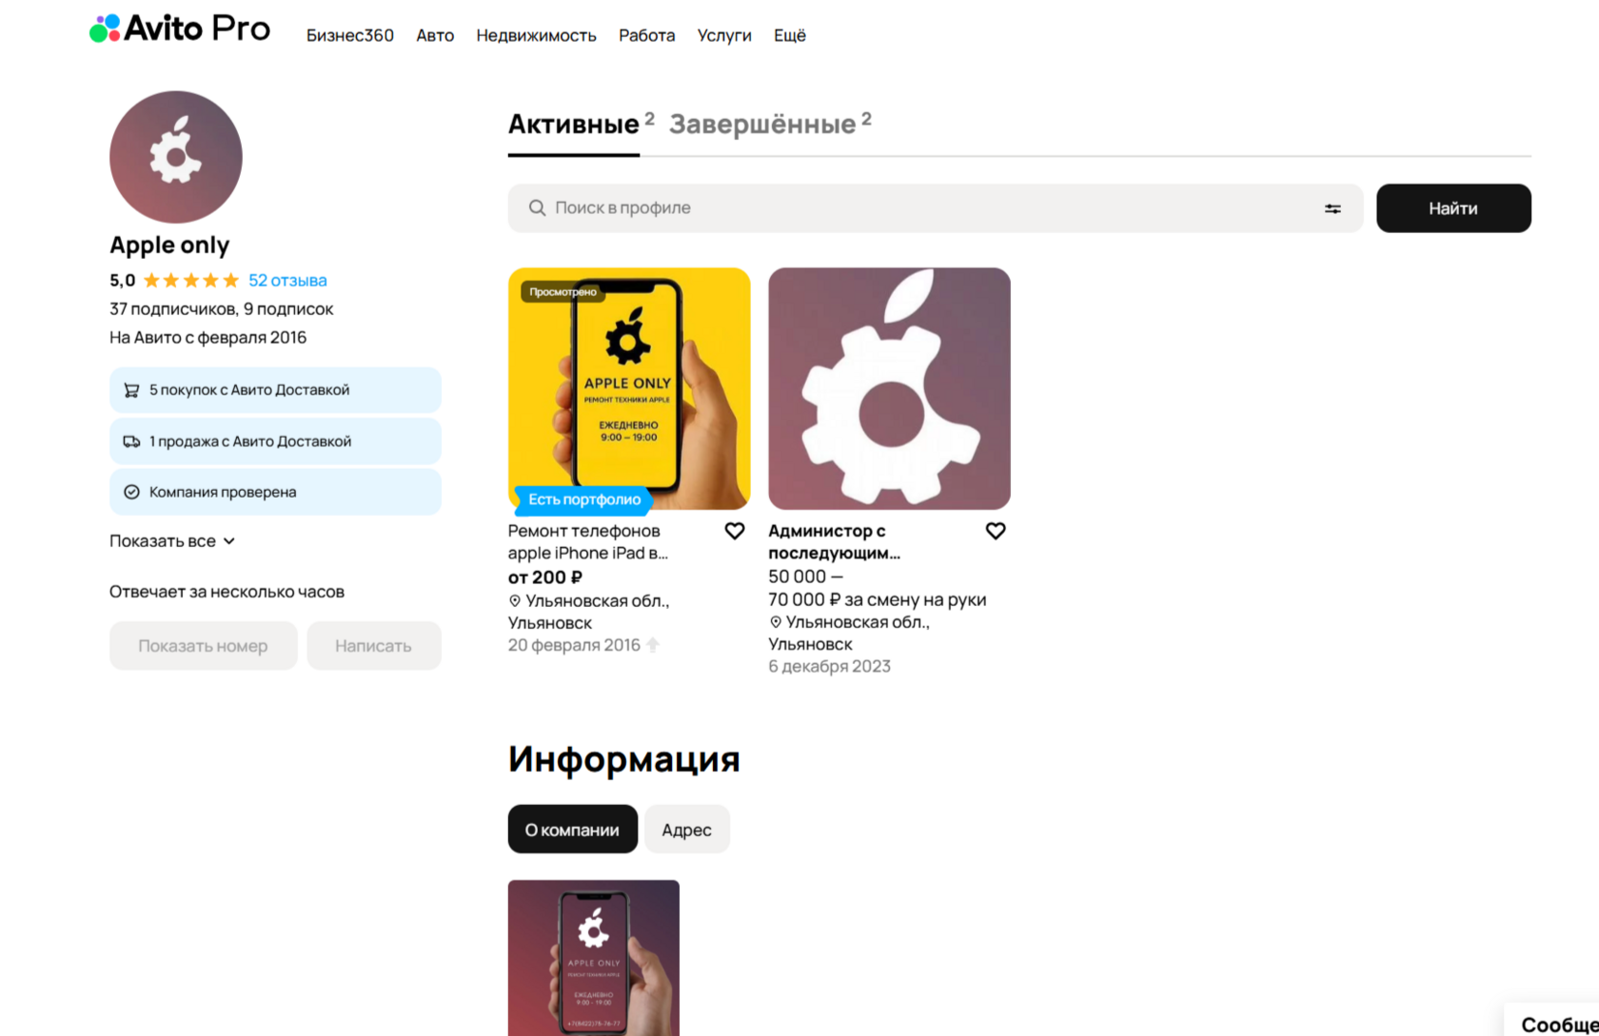Click the 1 продажа с Авито Доставкой badge
Image resolution: width=1599 pixels, height=1036 pixels.
[275, 441]
